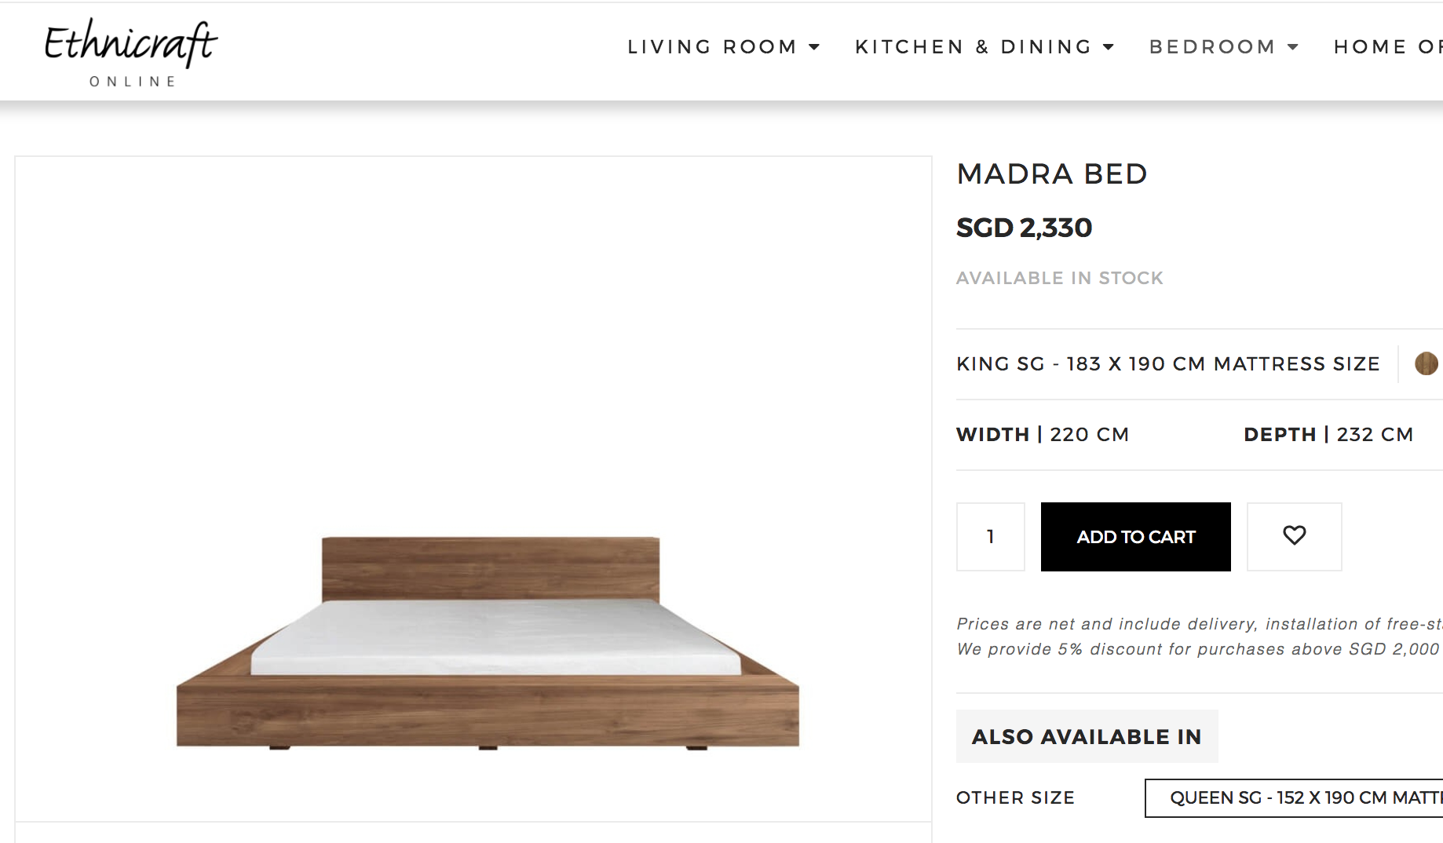Click the Also Available In heading
The image size is (1443, 843).
[x=1087, y=736]
